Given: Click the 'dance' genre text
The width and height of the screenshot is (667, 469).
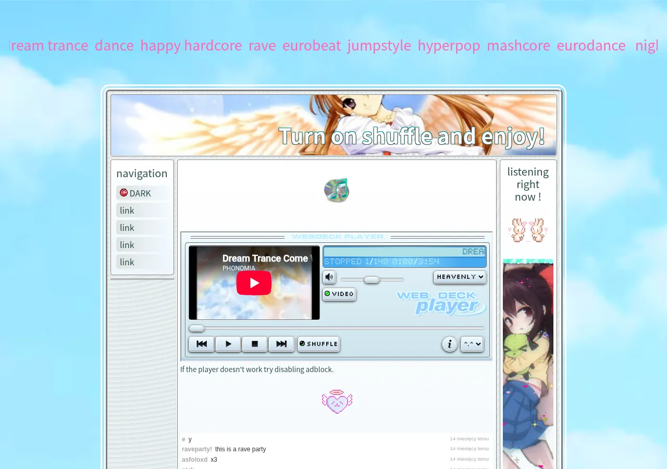Looking at the screenshot, I should pos(114,45).
